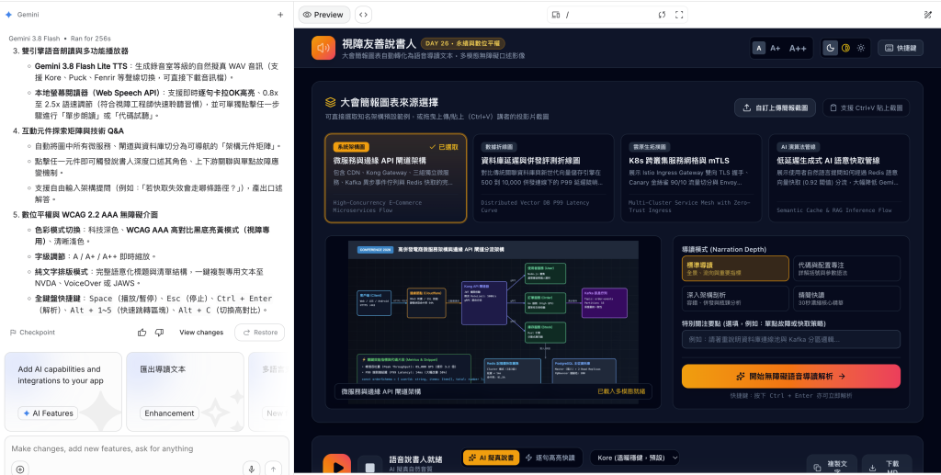Switch to the code view icon

363,15
